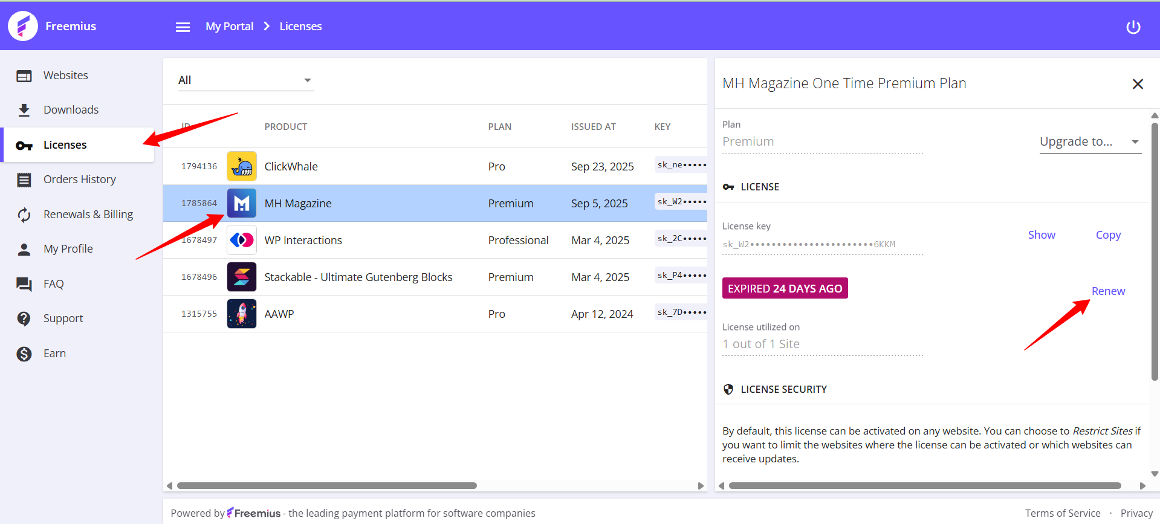Open the Terms of Service link
Screen dimensions: 1160x524
click(1062, 513)
